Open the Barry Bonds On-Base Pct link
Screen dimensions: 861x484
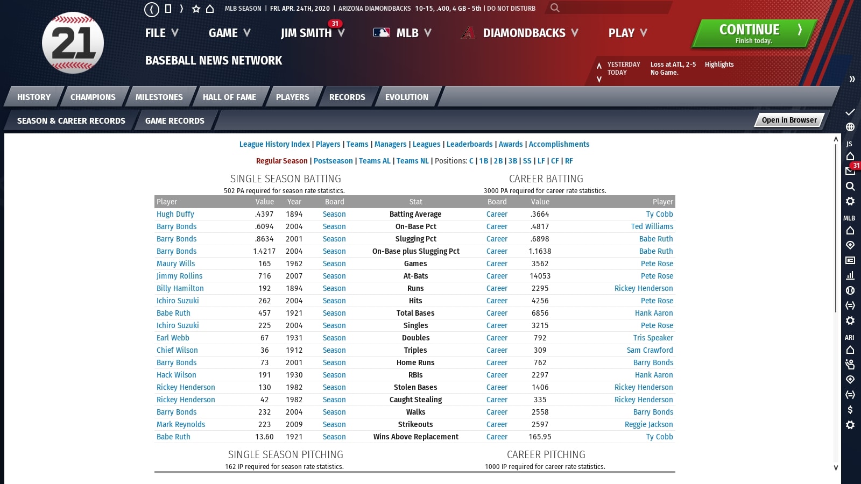pyautogui.click(x=177, y=226)
